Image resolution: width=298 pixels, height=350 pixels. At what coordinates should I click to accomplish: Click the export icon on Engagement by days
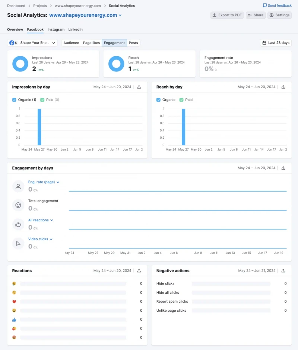click(x=283, y=168)
